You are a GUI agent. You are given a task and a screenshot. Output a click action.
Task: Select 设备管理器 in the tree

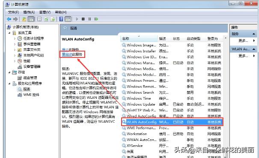32,66
